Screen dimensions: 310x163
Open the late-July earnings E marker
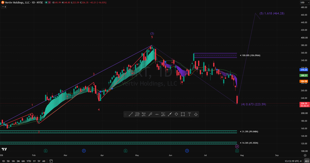point(237,150)
